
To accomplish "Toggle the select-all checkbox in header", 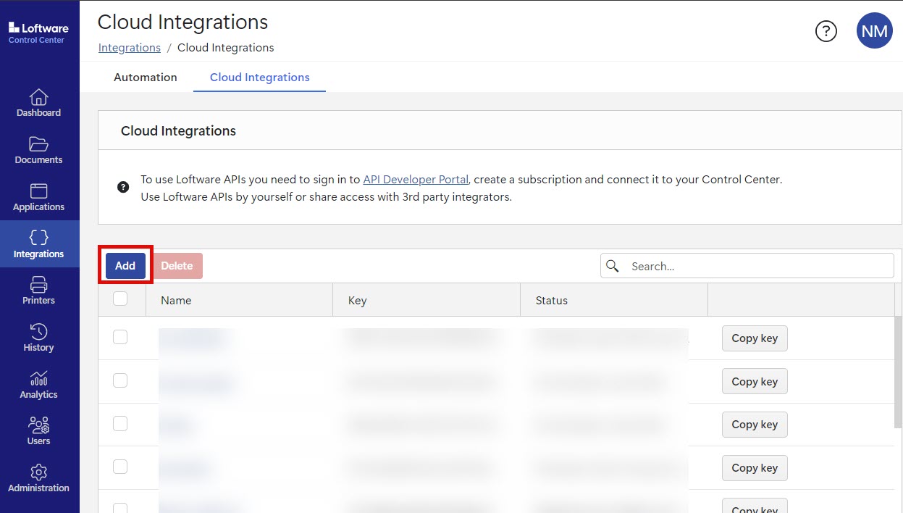I will (120, 299).
